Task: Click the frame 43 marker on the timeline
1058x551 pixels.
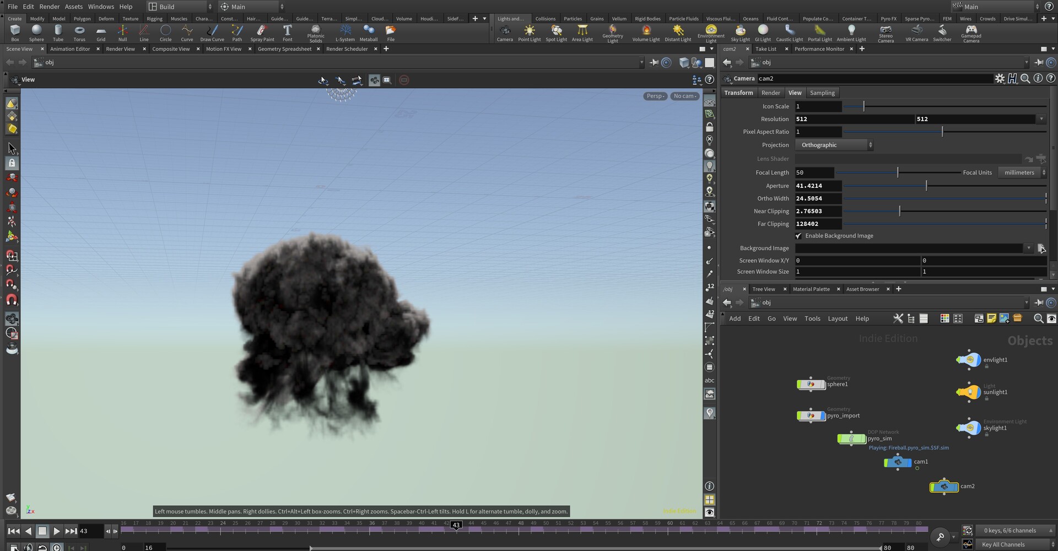Action: coord(455,526)
